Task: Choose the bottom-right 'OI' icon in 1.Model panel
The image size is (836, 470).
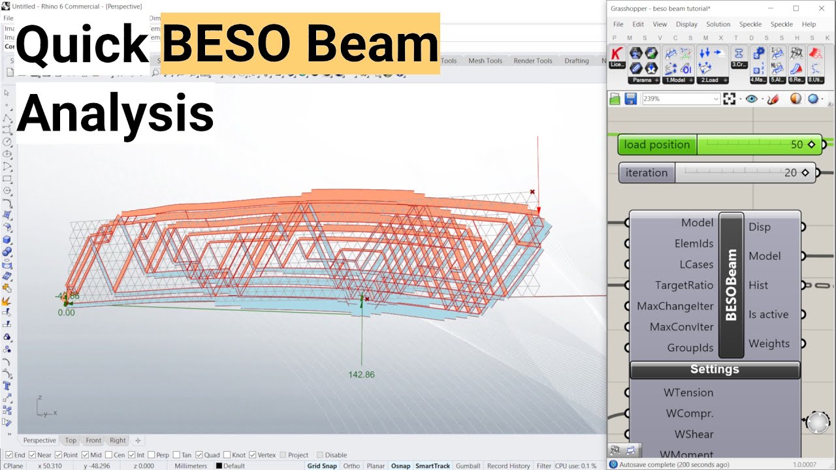Action: tap(686, 68)
